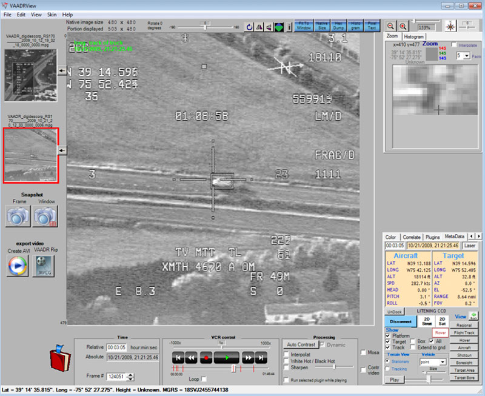The height and width of the screenshot is (396, 485).
Task: Switch to the Histogram tab
Action: pos(414,37)
